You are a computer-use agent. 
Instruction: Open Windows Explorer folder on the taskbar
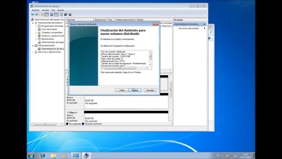[53, 155]
